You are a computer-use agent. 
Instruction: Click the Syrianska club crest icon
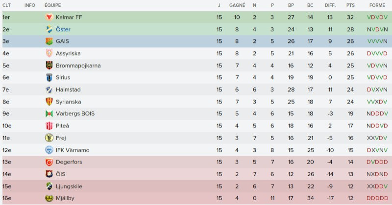(x=49, y=102)
